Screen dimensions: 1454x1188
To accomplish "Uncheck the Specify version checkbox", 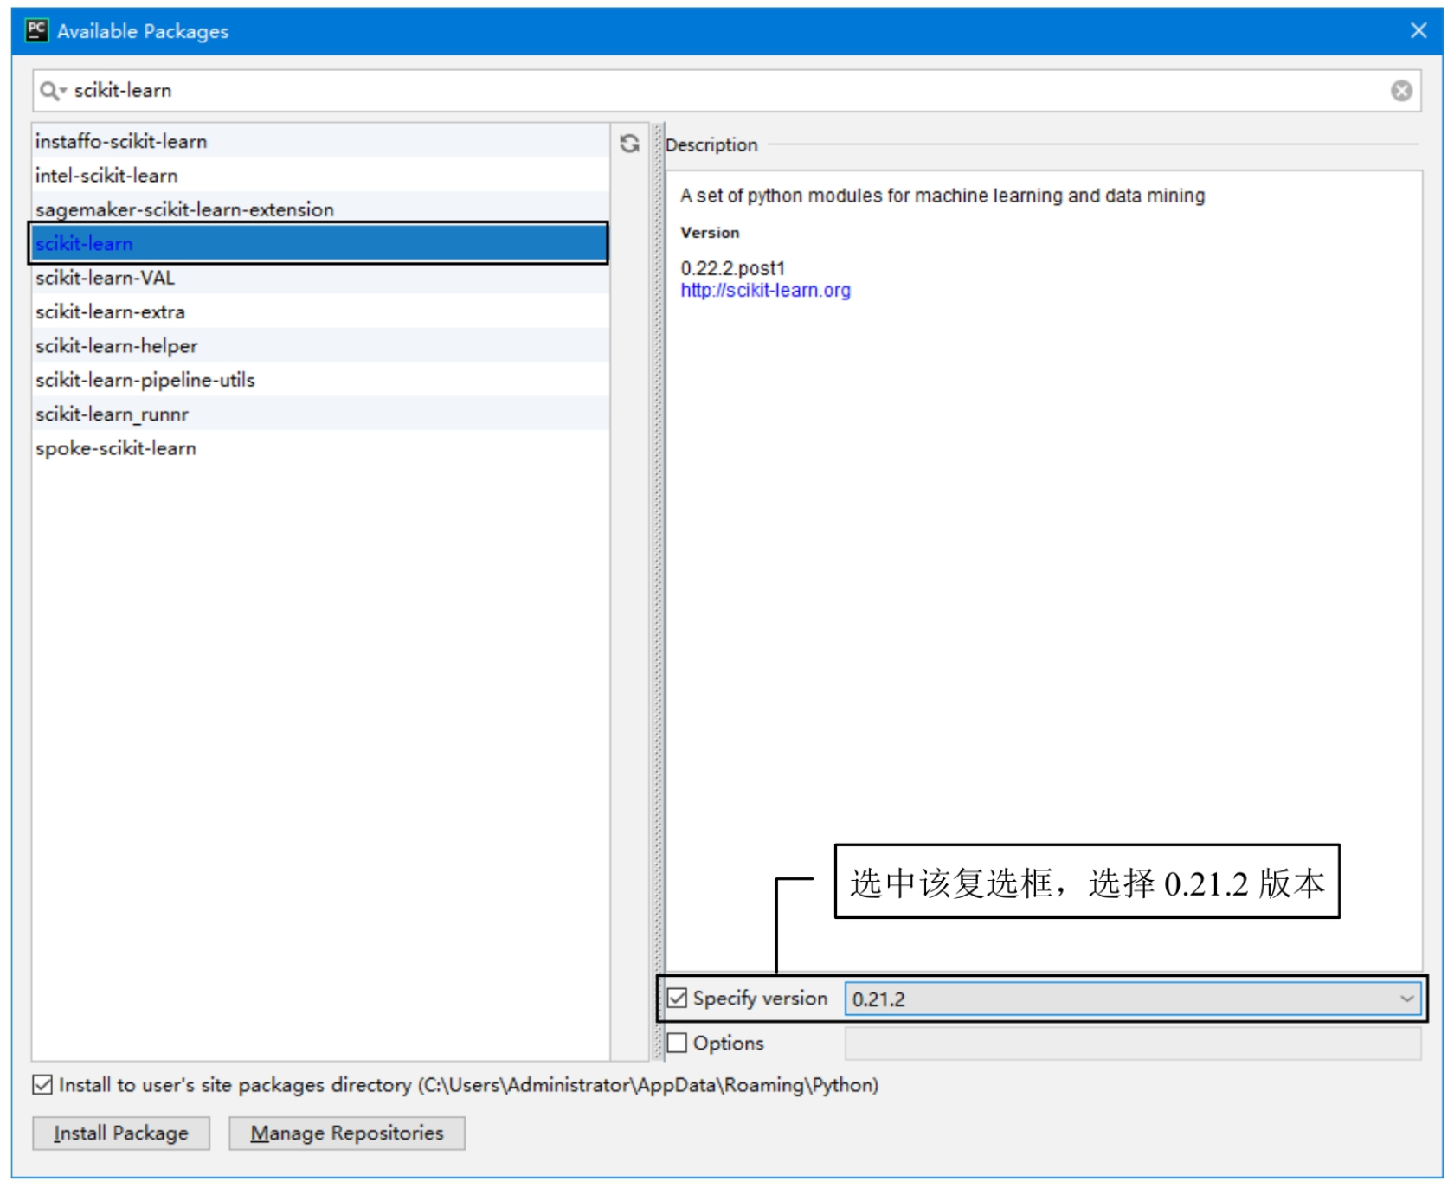I will click(679, 997).
